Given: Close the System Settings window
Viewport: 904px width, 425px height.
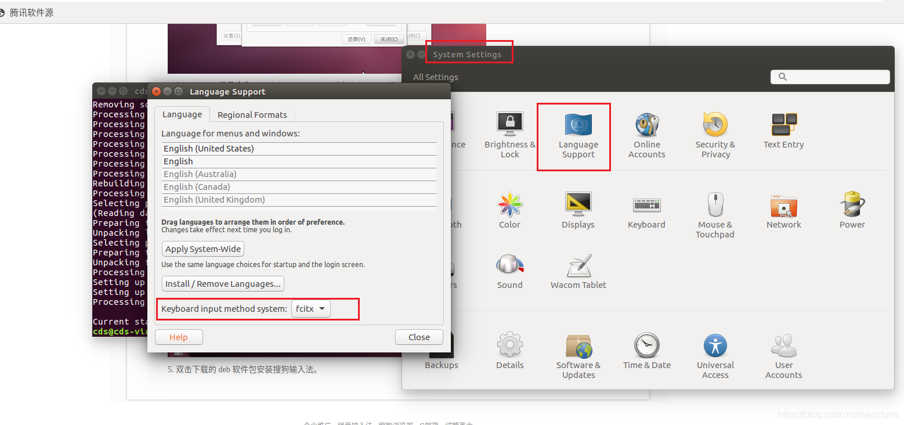Looking at the screenshot, I should point(410,55).
